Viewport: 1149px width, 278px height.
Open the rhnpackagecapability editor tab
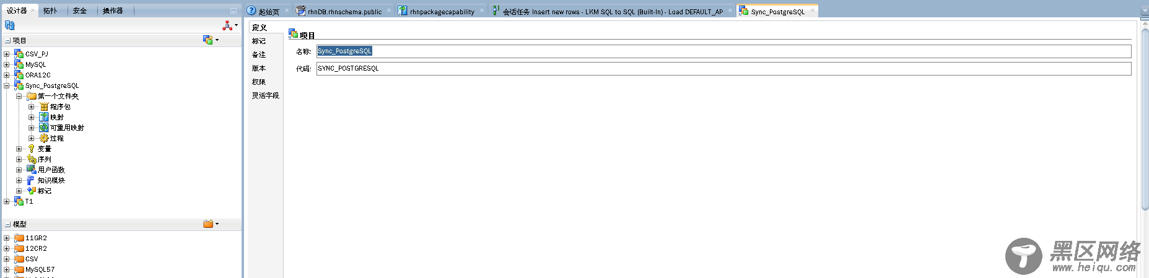[442, 12]
